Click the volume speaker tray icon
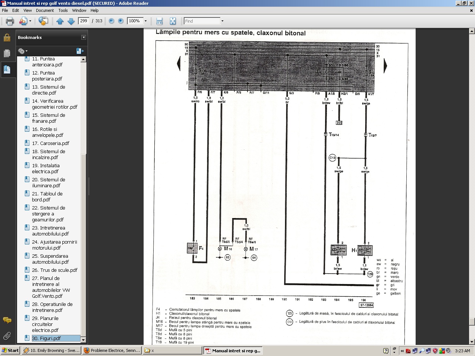The height and width of the screenshot is (356, 475). [449, 350]
